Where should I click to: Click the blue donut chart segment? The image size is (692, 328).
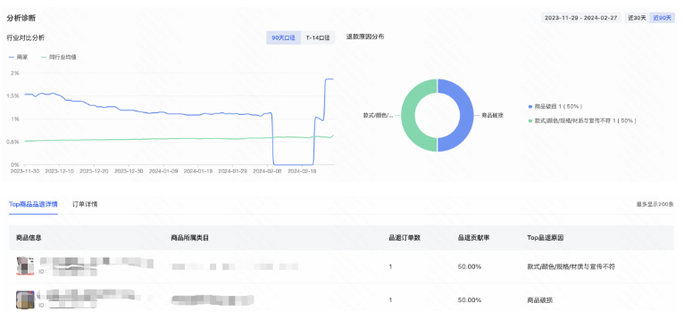coord(466,115)
